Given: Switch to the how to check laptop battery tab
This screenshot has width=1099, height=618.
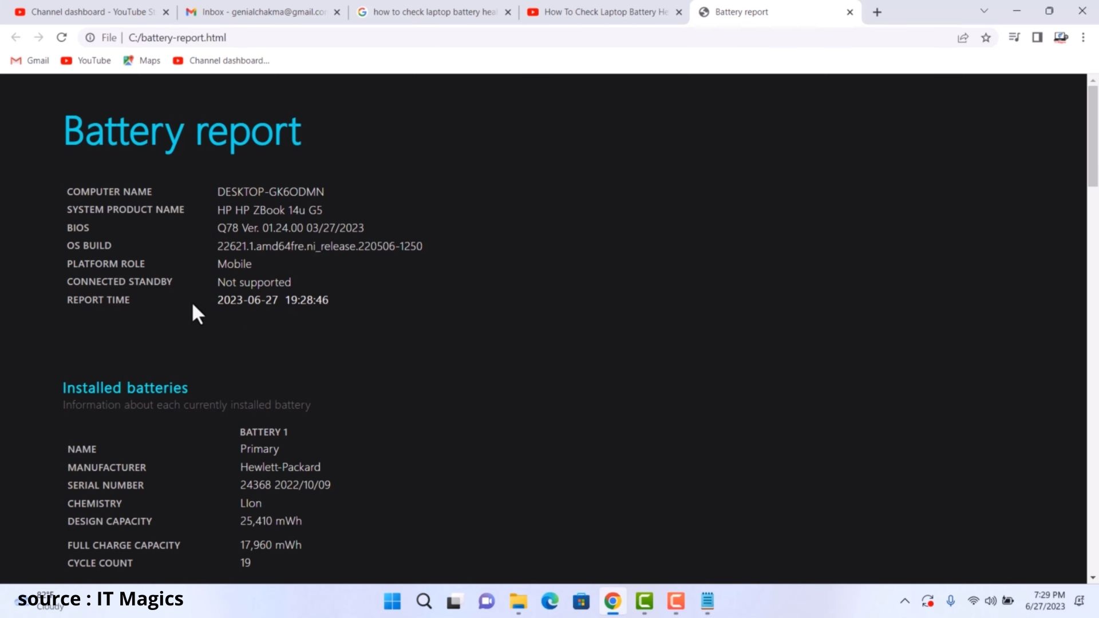Looking at the screenshot, I should 434,12.
